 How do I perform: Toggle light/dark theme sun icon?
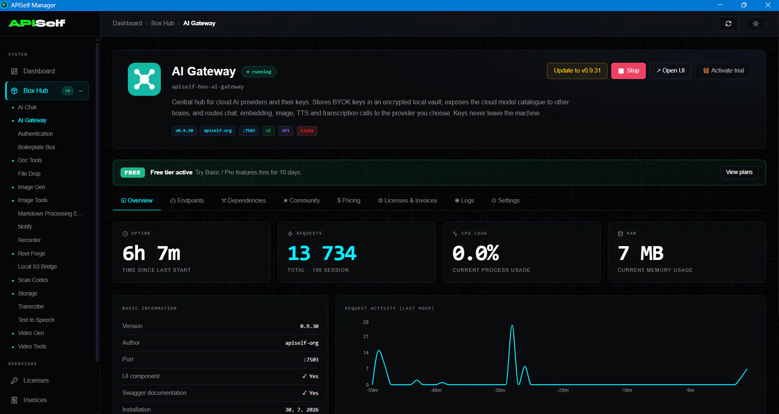(756, 24)
